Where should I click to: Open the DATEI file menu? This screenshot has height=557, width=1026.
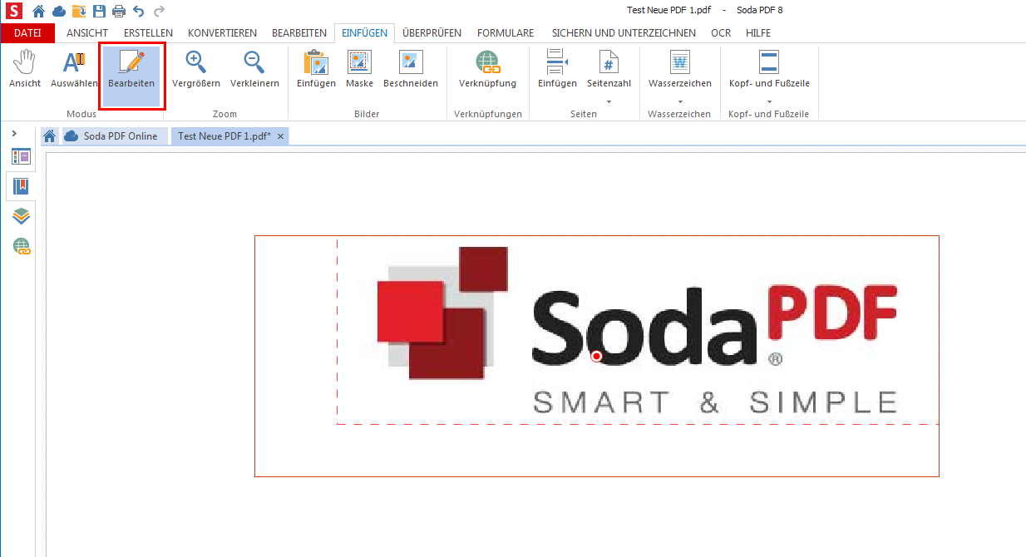27,33
